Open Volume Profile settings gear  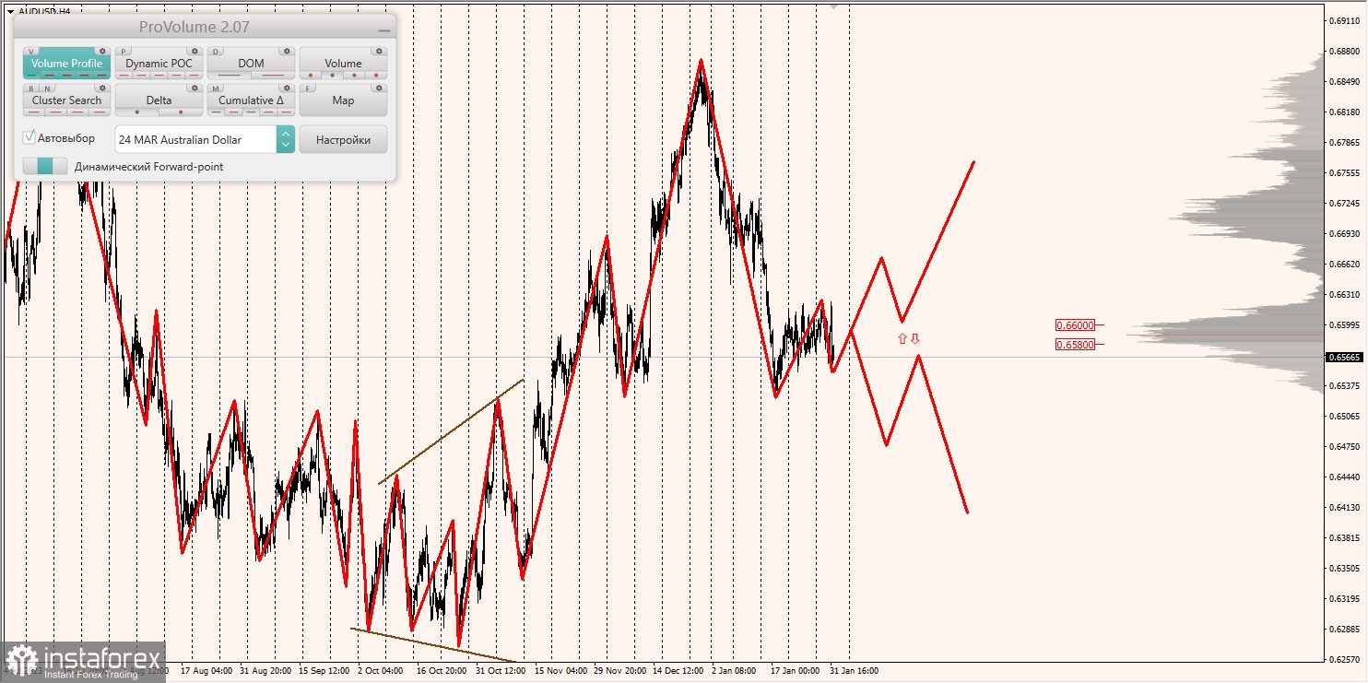pos(102,51)
